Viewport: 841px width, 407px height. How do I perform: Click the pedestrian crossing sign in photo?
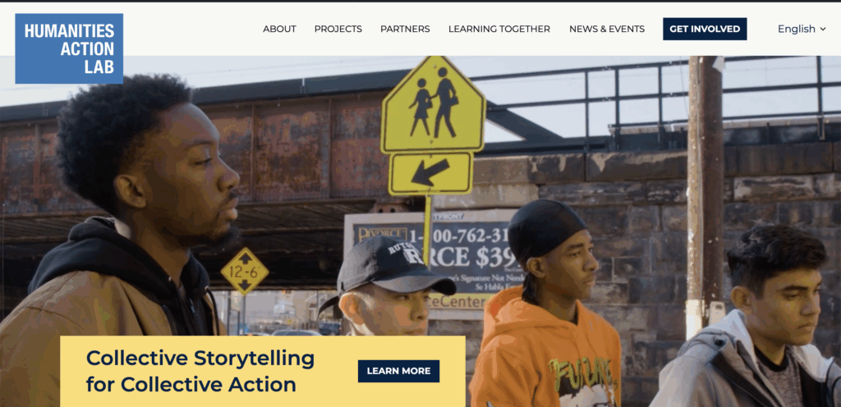click(x=433, y=106)
